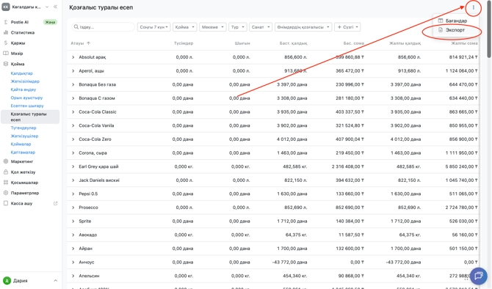The image size is (492, 289).
Task: Click the Параметрлер gear icon
Action: [6, 193]
